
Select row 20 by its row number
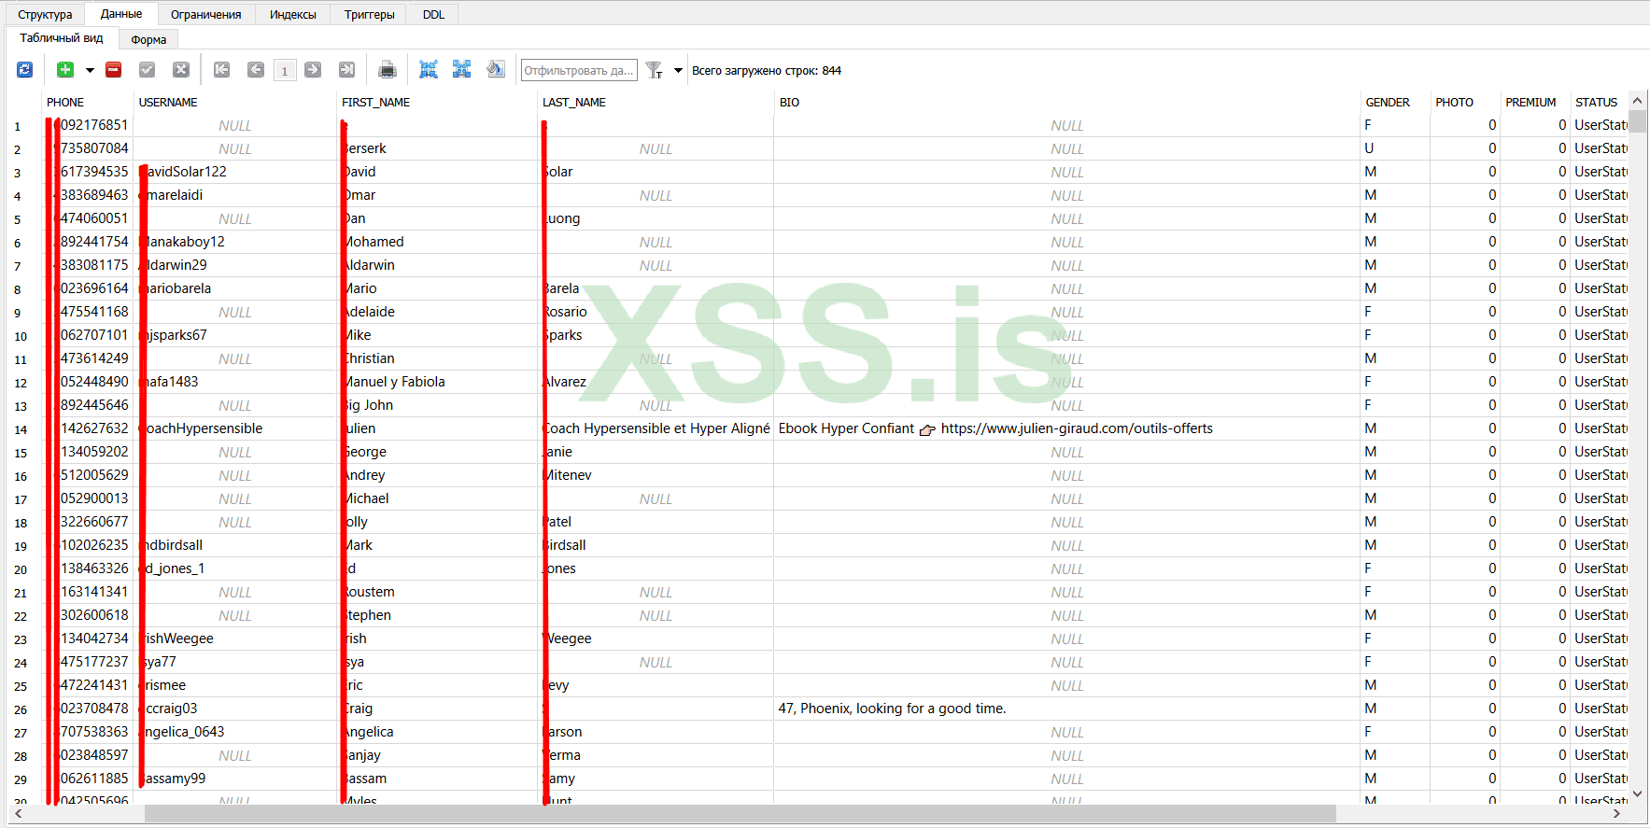click(21, 569)
